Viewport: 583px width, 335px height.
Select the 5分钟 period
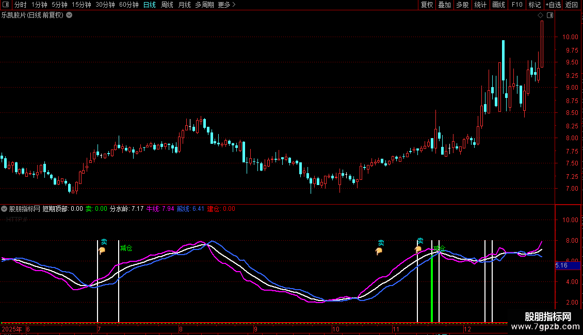[x=59, y=5]
